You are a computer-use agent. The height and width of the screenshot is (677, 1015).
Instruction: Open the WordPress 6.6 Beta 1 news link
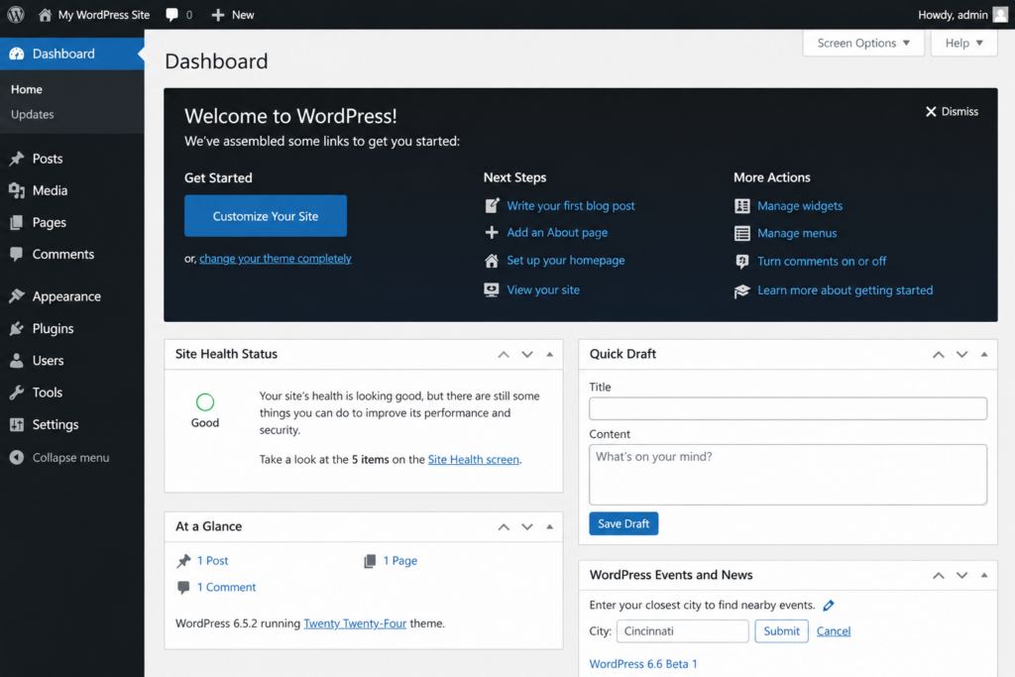pyautogui.click(x=642, y=664)
